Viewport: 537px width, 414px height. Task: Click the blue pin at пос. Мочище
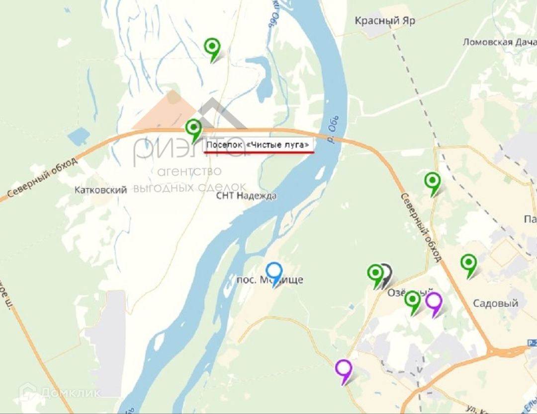[274, 274]
